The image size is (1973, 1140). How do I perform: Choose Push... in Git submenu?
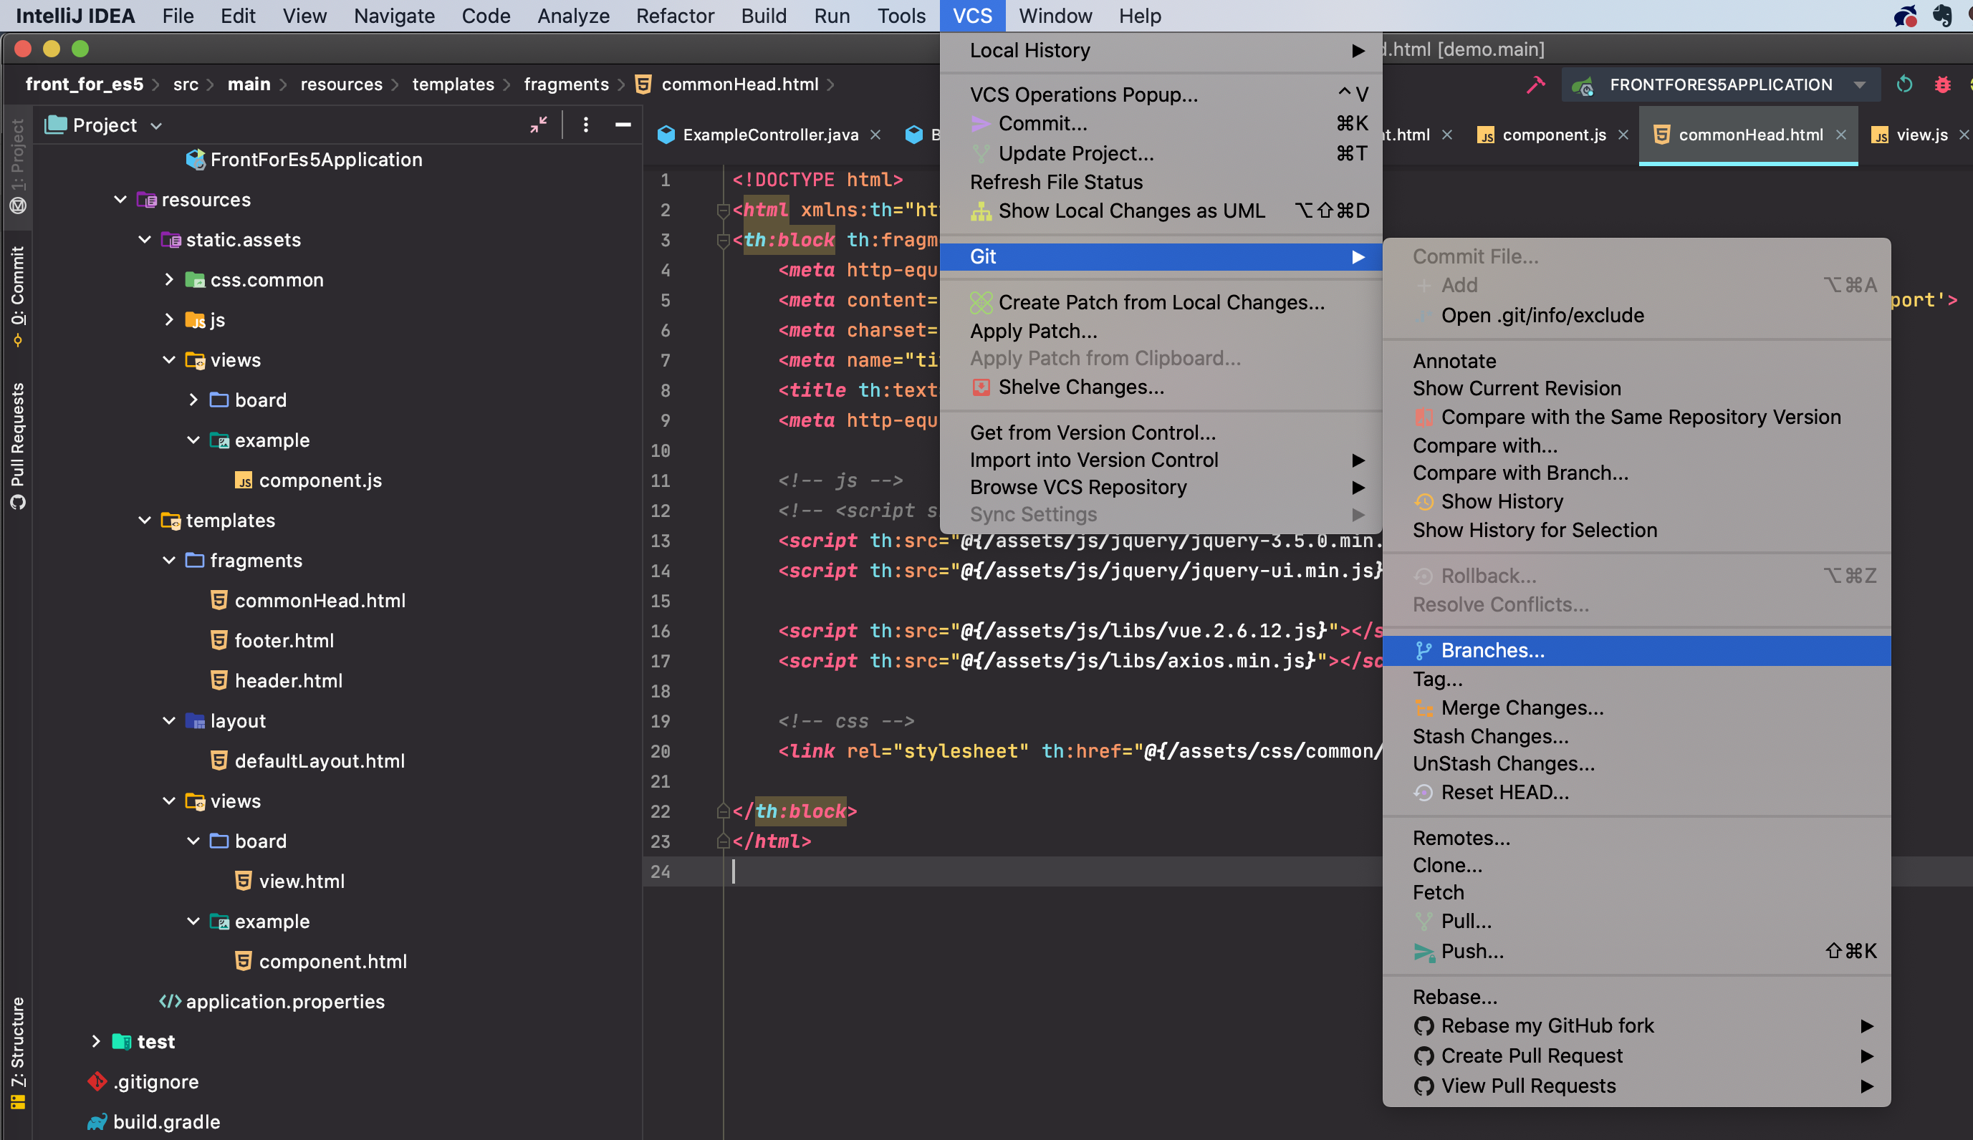click(1636, 951)
